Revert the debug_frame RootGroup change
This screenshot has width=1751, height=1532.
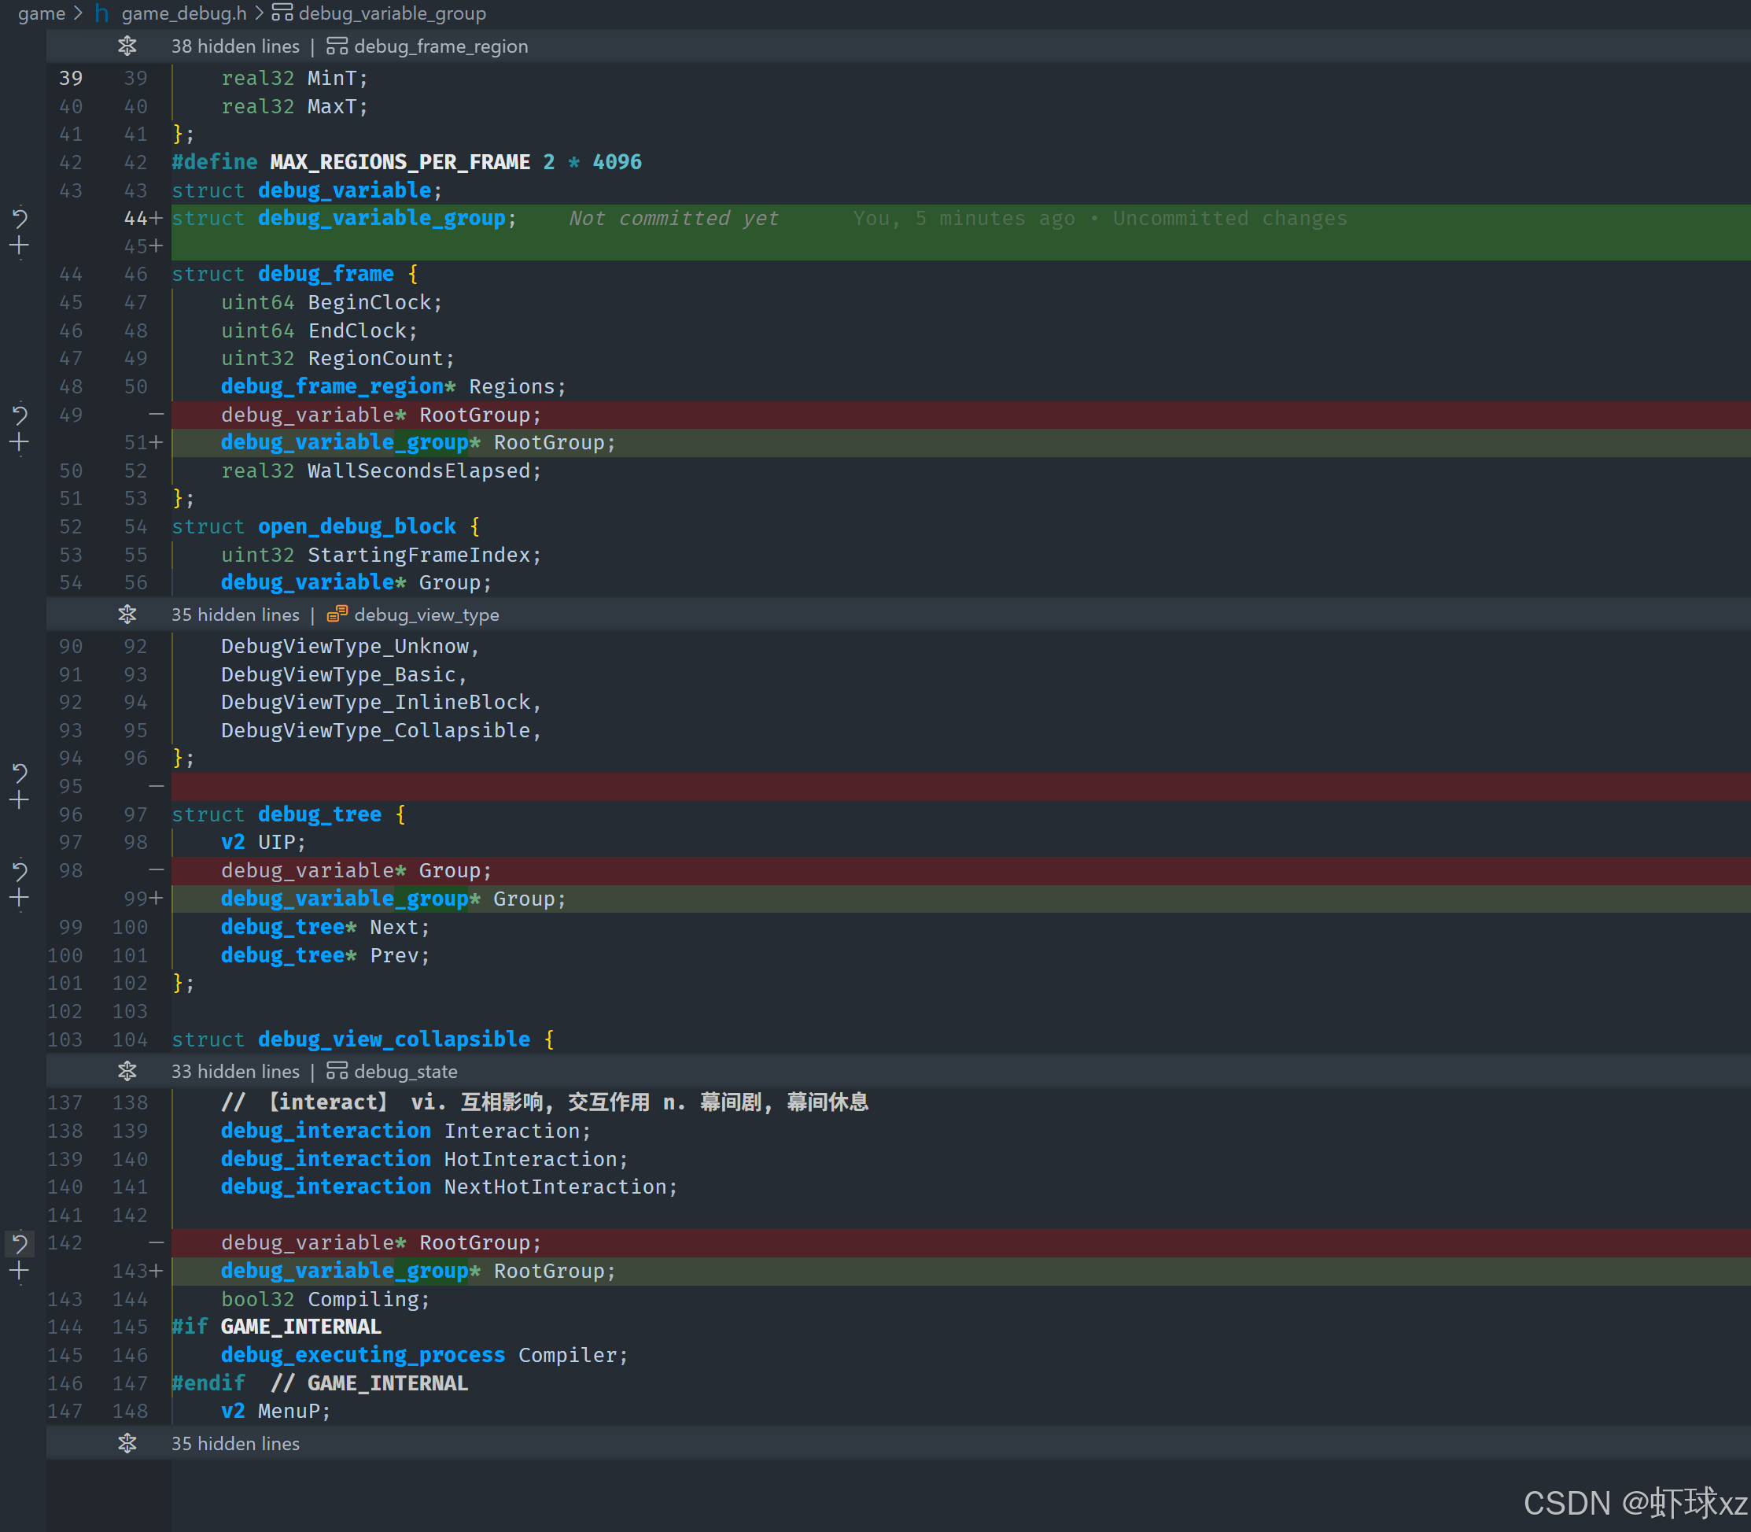[x=19, y=415]
